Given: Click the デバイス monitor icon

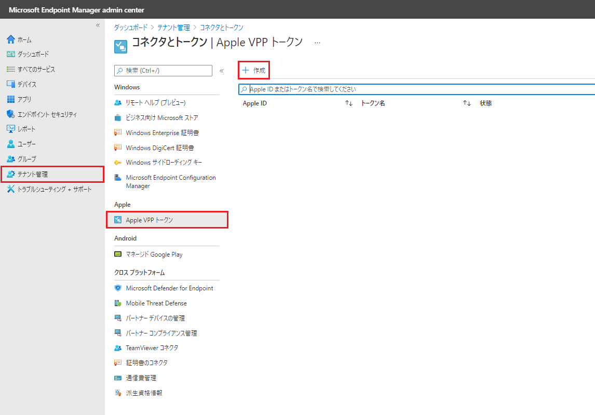Looking at the screenshot, I should [10, 84].
